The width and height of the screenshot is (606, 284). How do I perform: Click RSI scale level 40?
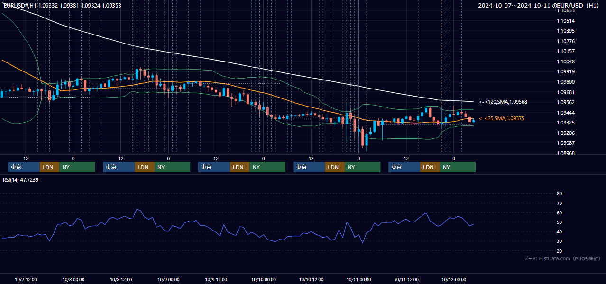559,232
